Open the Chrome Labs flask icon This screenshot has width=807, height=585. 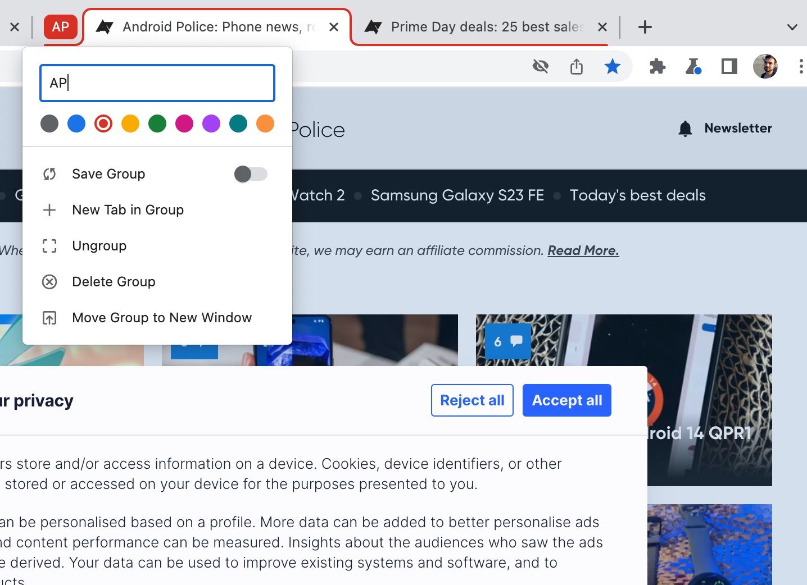(x=693, y=67)
